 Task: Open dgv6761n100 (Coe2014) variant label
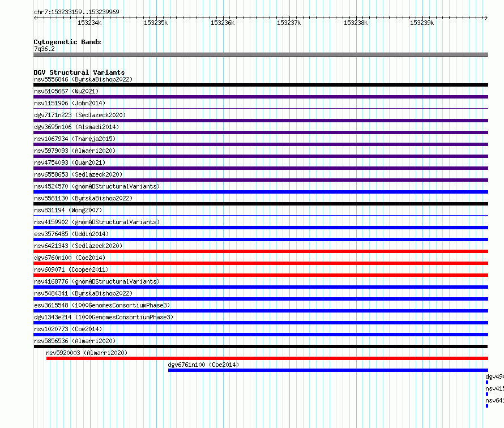point(203,365)
